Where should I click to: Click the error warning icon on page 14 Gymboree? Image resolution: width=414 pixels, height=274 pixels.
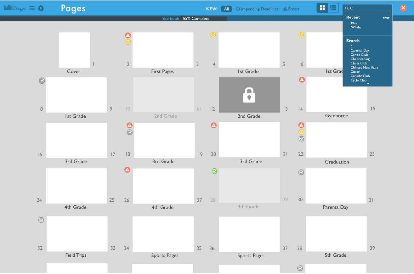(302, 80)
